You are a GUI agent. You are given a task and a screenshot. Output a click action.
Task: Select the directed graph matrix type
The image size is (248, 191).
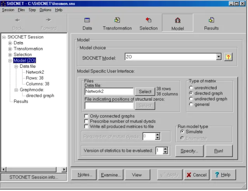191,93
